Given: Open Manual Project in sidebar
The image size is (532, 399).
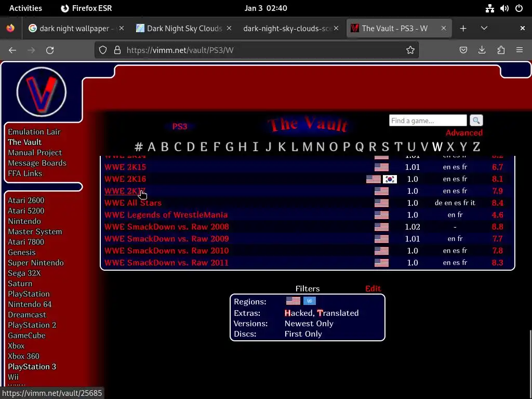Looking at the screenshot, I should click(x=35, y=153).
